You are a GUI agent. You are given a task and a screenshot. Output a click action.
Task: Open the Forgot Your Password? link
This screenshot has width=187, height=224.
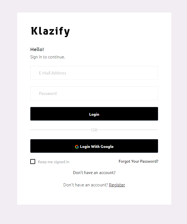coord(138,161)
